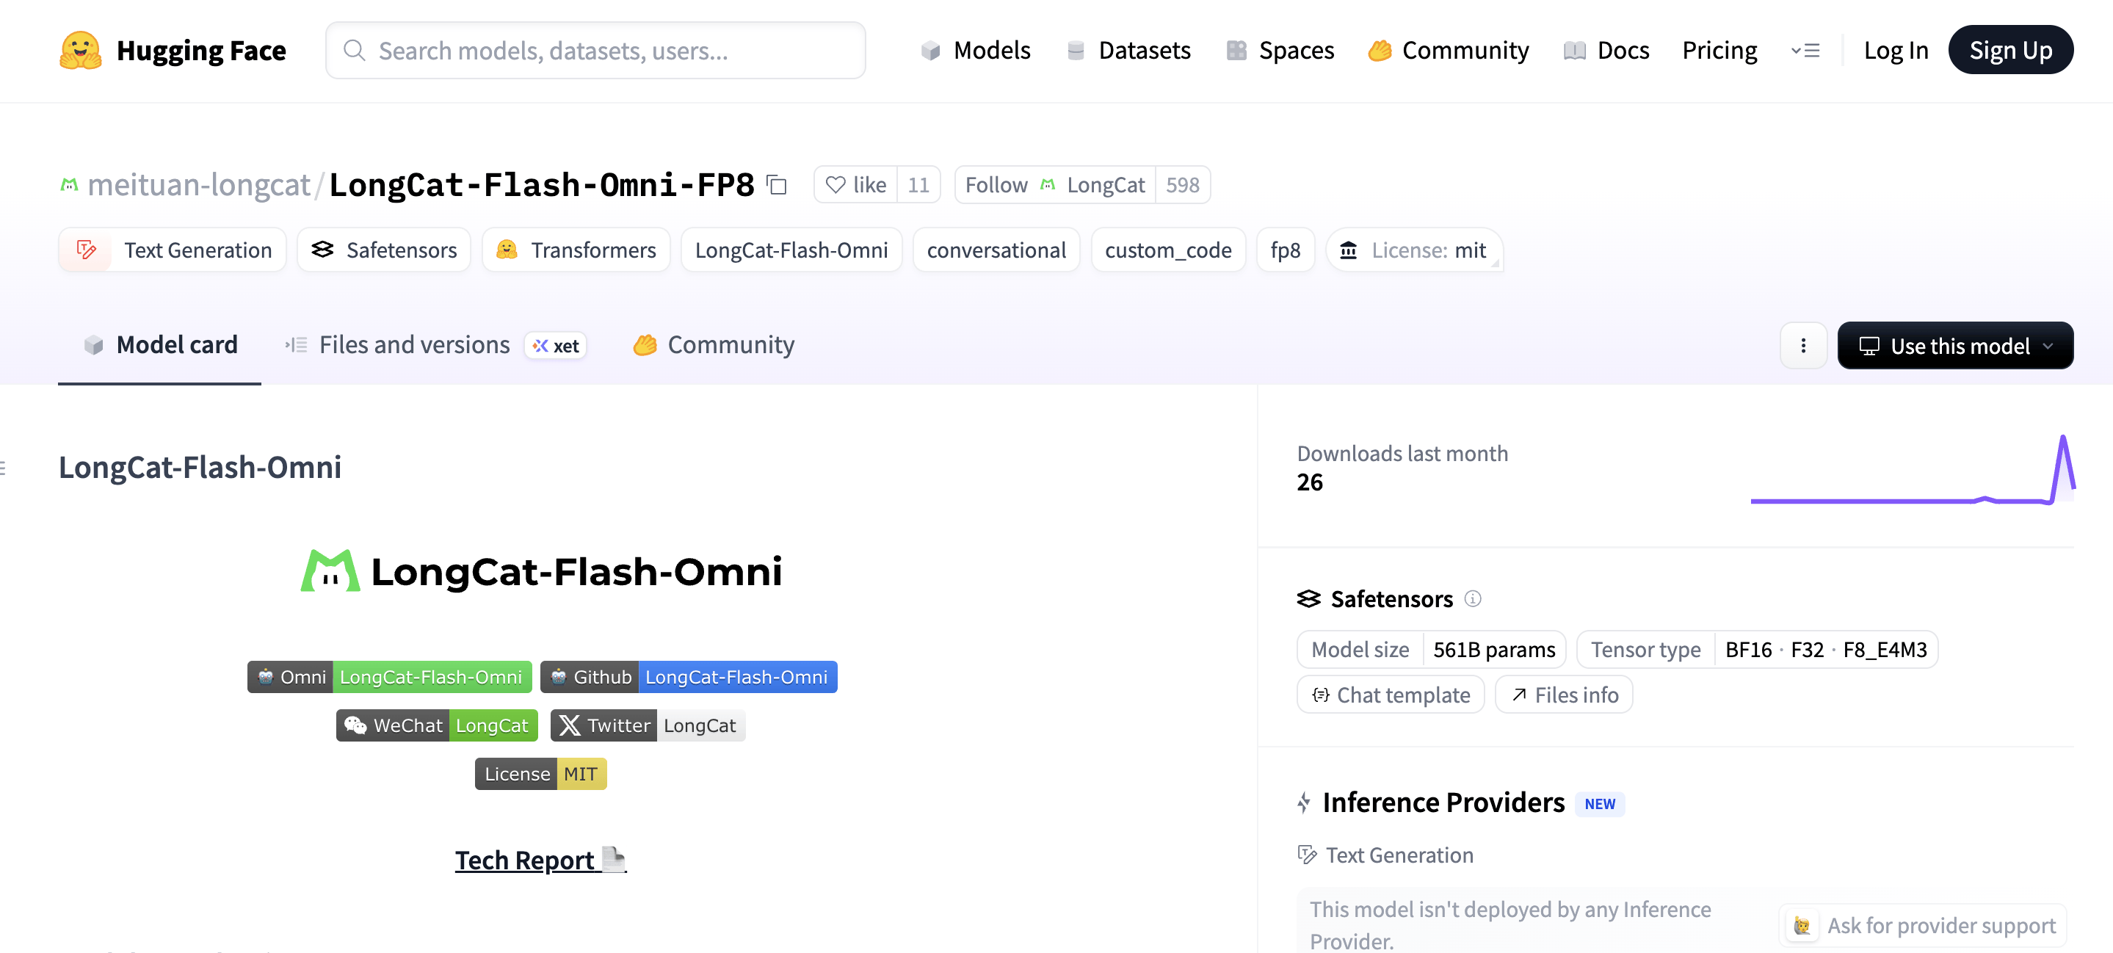Open the WeChat LongCat badge
The image size is (2113, 953).
[x=436, y=725]
